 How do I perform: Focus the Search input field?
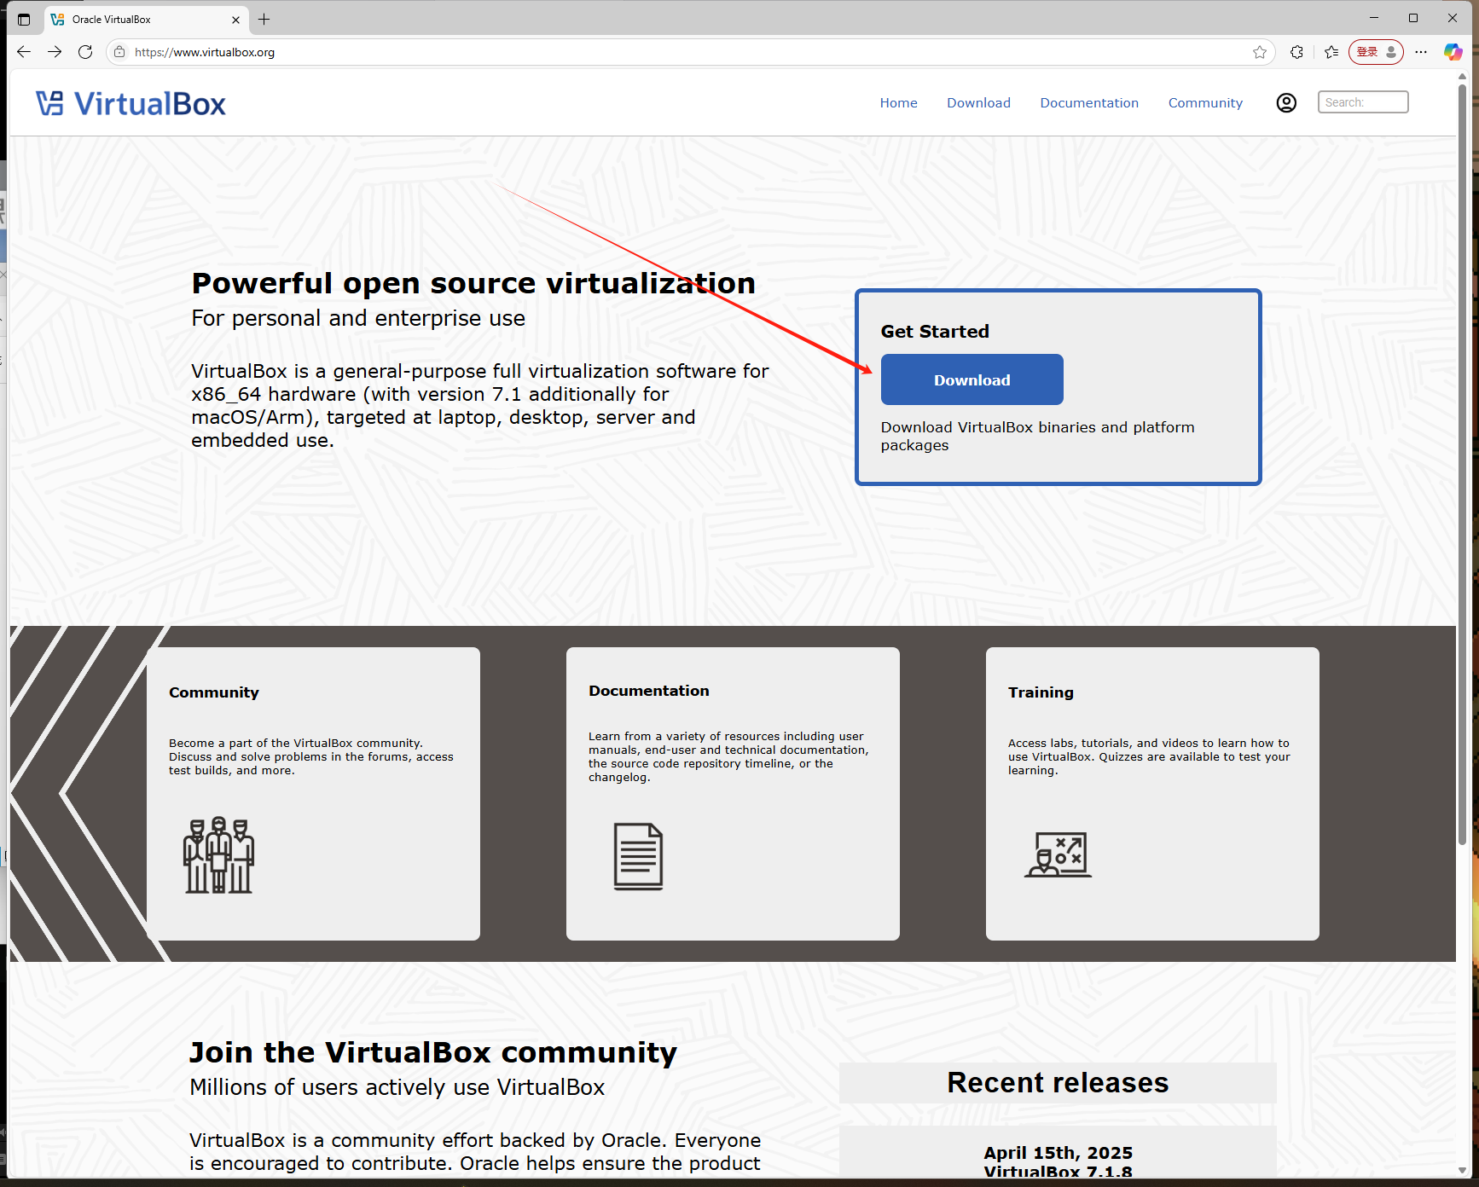click(1363, 102)
